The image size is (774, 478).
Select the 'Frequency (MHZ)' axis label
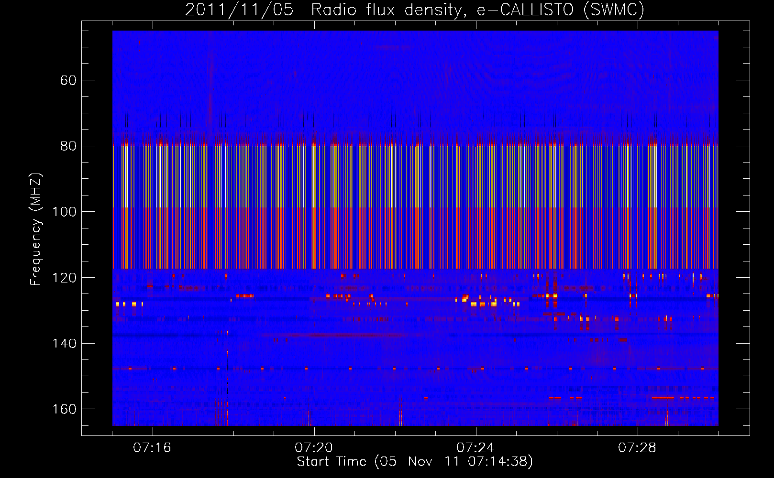(x=36, y=229)
